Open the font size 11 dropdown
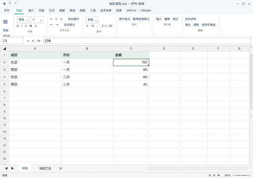The image size is (253, 178). coord(37,20)
